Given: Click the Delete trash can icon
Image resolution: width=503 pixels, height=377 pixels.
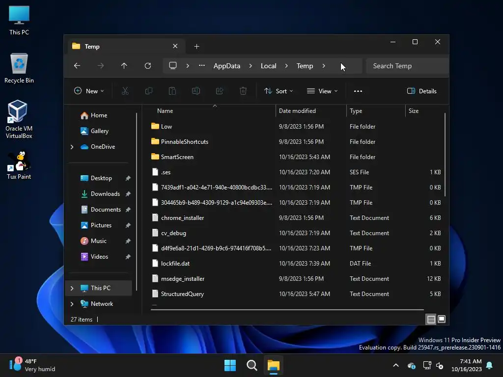Looking at the screenshot, I should click(243, 91).
